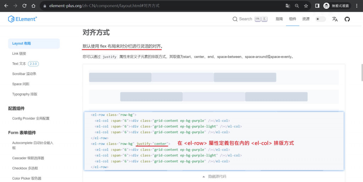Open Scrollbar 滚动条 in the sidebar
Screen dimensions: 363x182
24,74
